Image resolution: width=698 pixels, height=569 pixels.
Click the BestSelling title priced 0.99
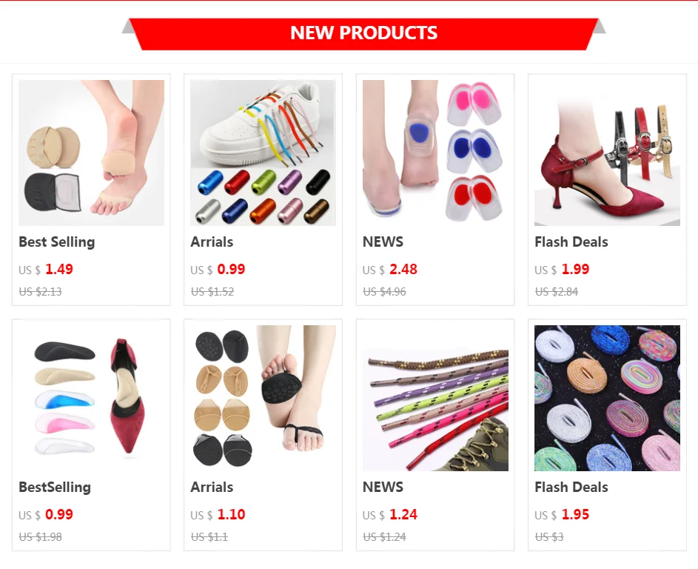click(55, 487)
